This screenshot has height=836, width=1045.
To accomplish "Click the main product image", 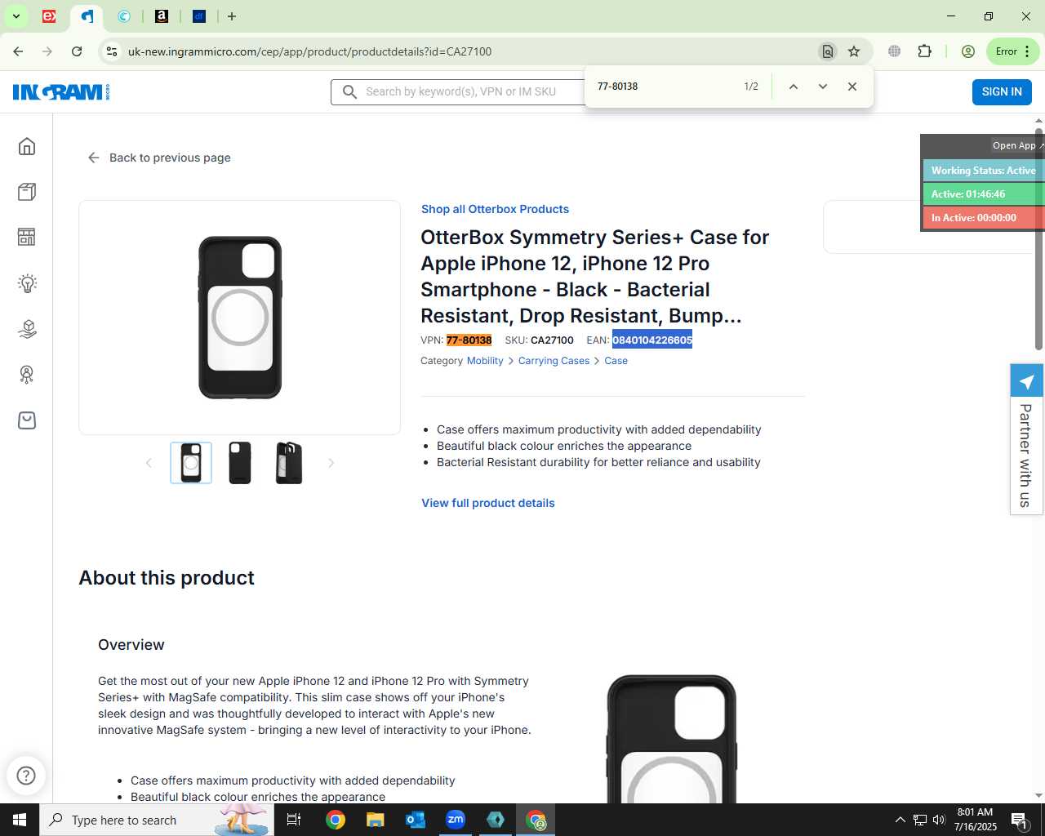I will coord(240,318).
